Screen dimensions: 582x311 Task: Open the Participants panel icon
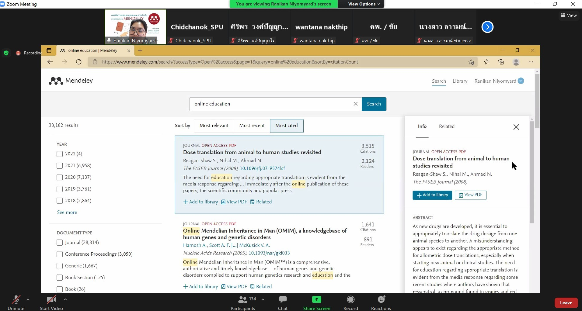[x=242, y=300]
